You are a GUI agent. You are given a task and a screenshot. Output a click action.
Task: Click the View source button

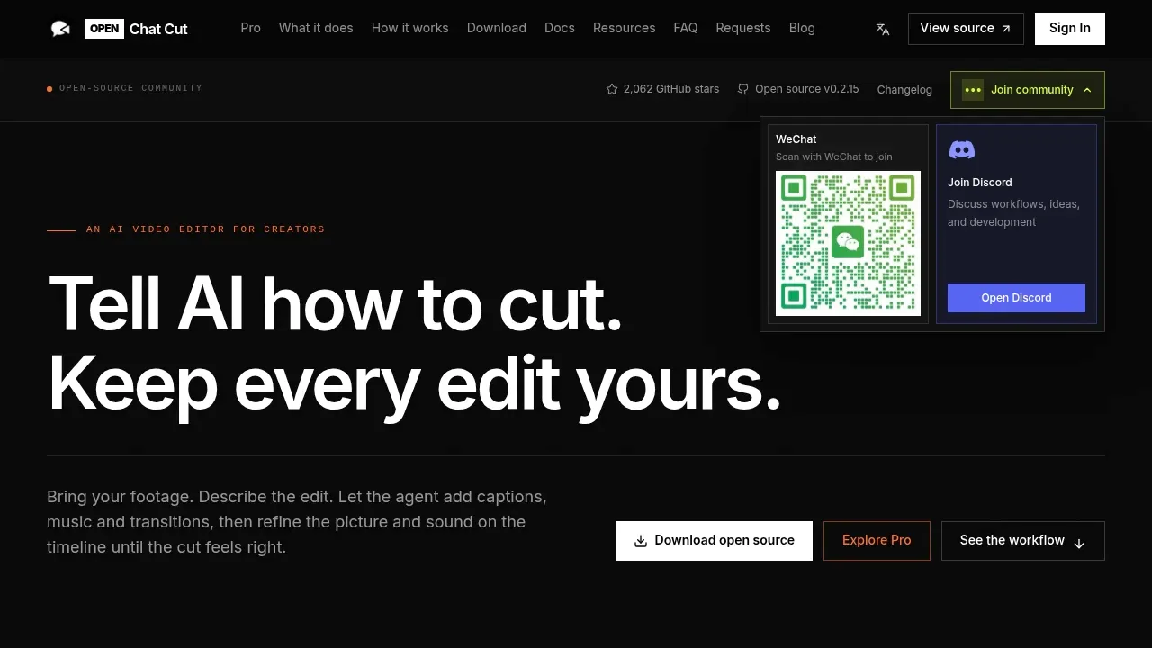(966, 29)
